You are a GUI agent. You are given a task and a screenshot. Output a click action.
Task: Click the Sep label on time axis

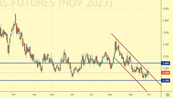[131, 94]
